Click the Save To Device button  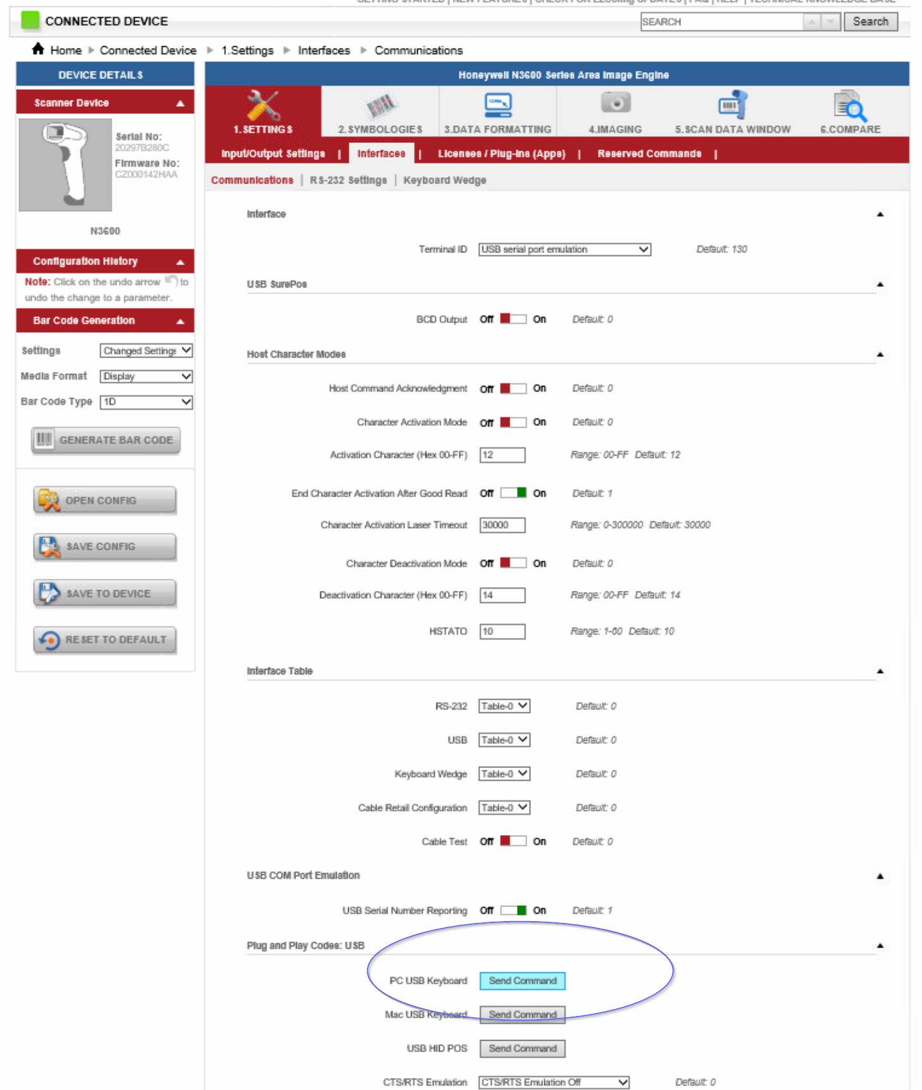click(x=104, y=593)
